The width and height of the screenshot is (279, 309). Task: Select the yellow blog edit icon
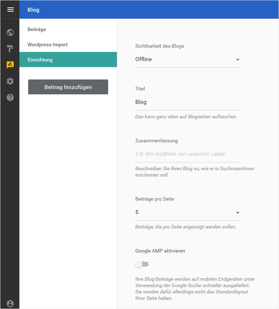click(10, 65)
